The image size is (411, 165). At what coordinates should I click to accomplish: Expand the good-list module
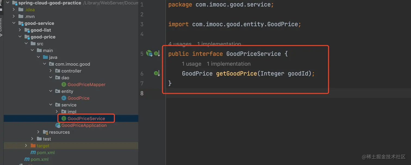(20, 30)
